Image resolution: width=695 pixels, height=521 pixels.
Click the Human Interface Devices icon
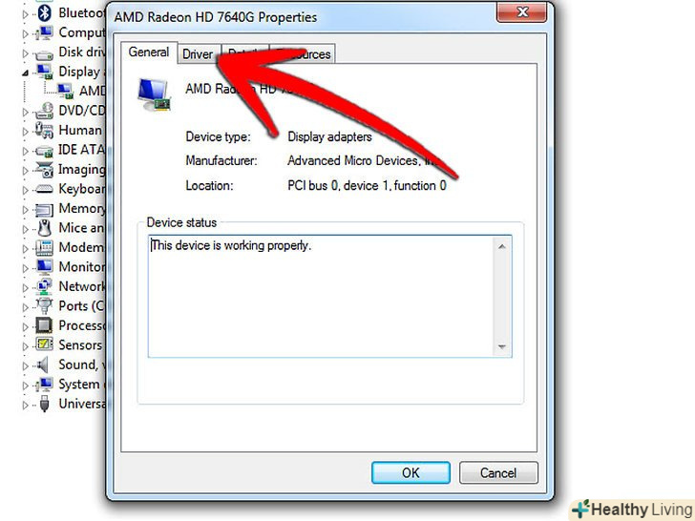[x=44, y=130]
